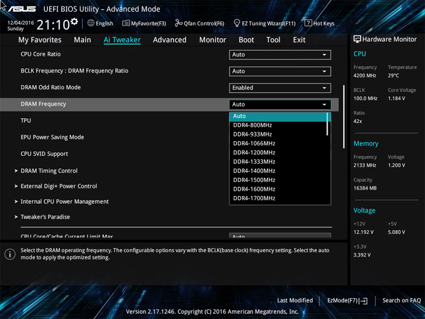
Task: Select Auto in DRAM Frequency list
Action: [279, 116]
